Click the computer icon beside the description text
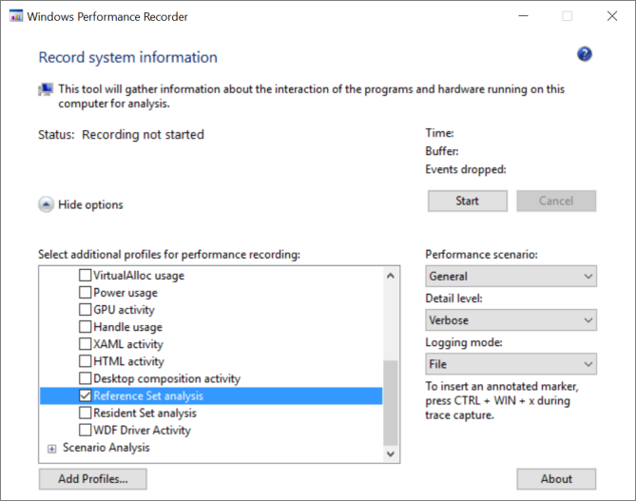Image resolution: width=636 pixels, height=501 pixels. tap(46, 89)
